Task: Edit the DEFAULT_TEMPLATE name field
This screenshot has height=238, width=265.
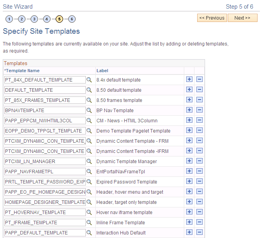Action: [x=45, y=90]
